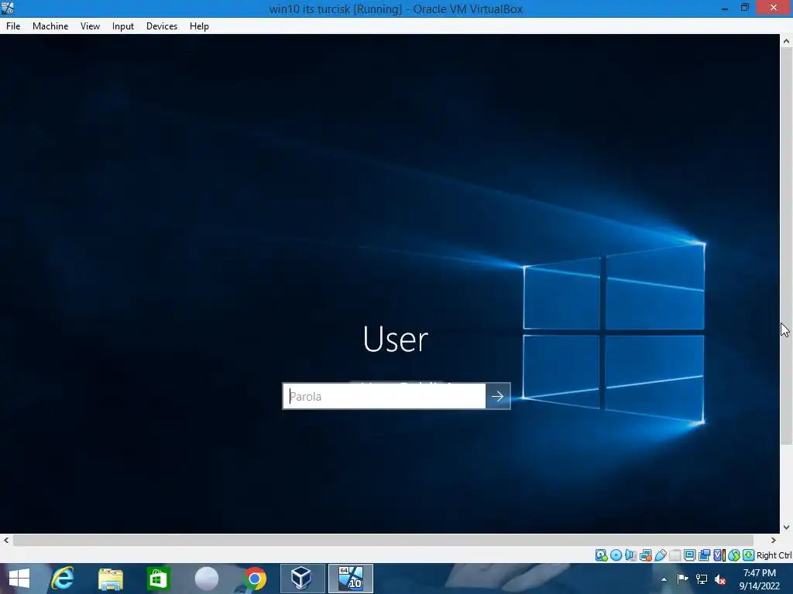Click the keyboard capture arrow icon
The width and height of the screenshot is (793, 594).
(749, 555)
